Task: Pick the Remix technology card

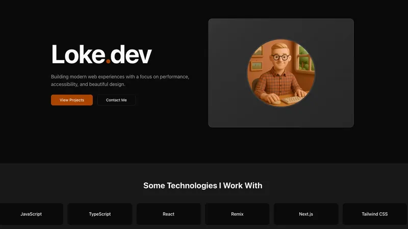Action: pyautogui.click(x=237, y=214)
